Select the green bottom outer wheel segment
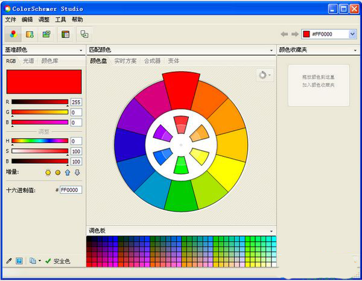 pyautogui.click(x=181, y=196)
